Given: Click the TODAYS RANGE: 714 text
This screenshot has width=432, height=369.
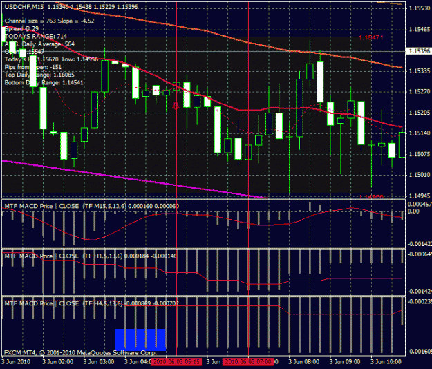Looking at the screenshot, I should point(35,37).
